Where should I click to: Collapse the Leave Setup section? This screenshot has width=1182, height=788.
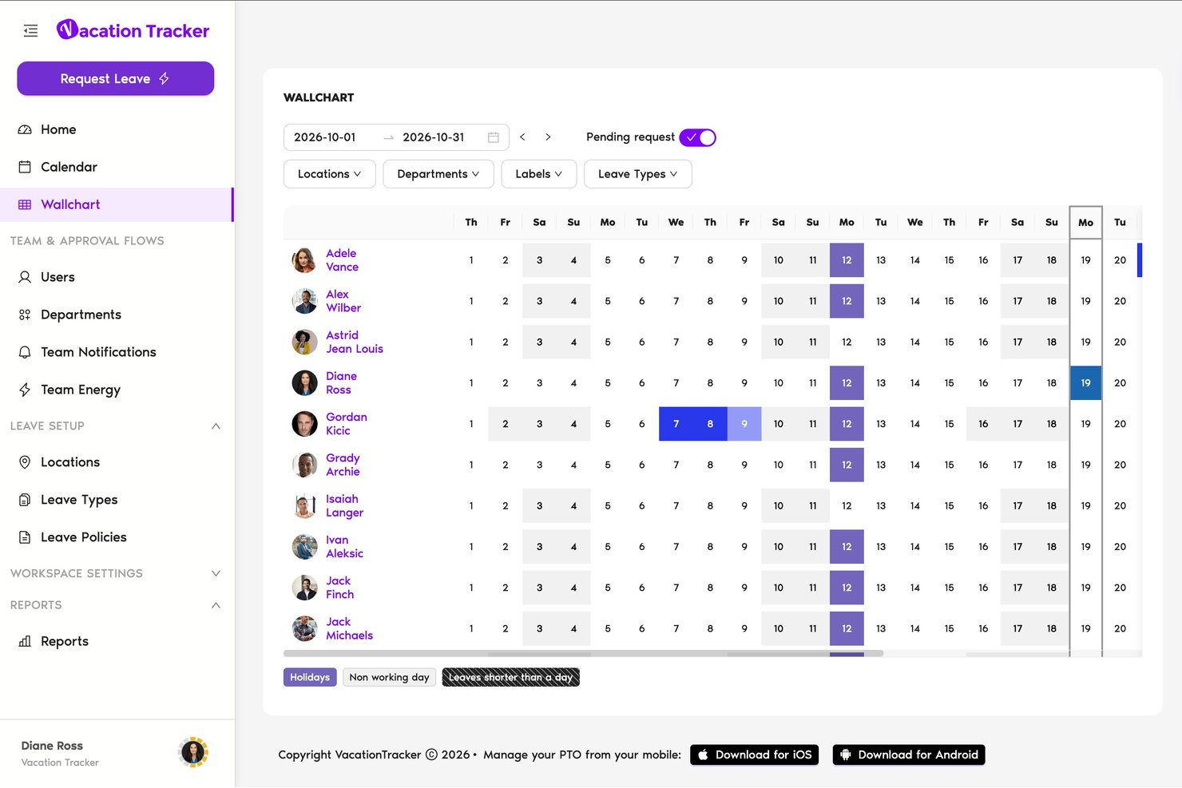point(216,426)
